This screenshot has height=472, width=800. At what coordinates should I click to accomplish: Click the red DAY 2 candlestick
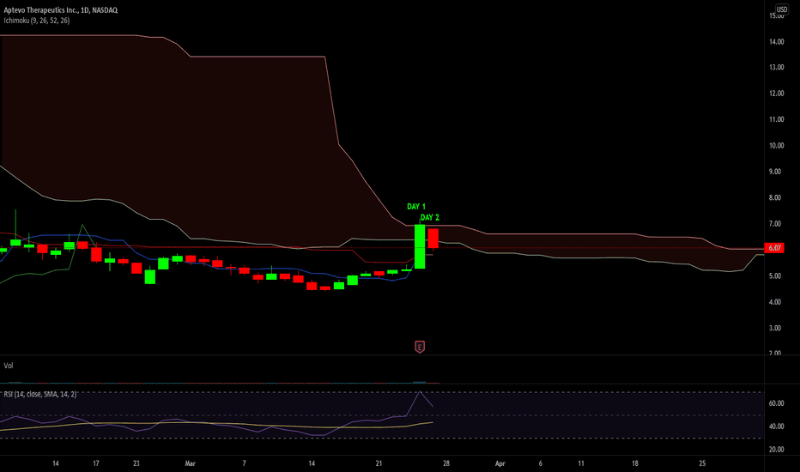433,239
